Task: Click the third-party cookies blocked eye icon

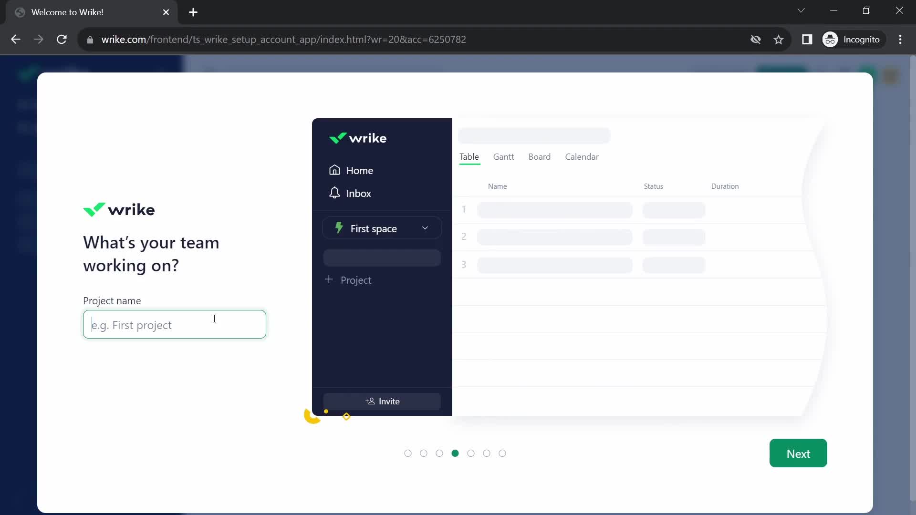Action: (x=756, y=40)
